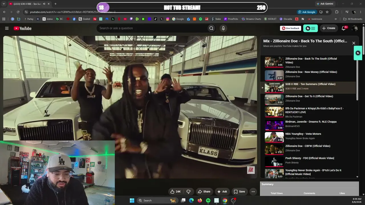The height and width of the screenshot is (205, 365).
Task: Click the Create button
Action: pos(328,28)
